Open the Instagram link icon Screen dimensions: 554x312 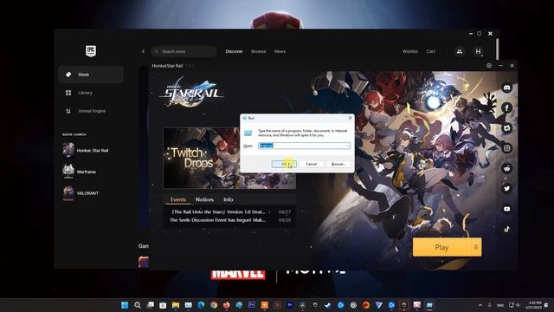click(507, 148)
